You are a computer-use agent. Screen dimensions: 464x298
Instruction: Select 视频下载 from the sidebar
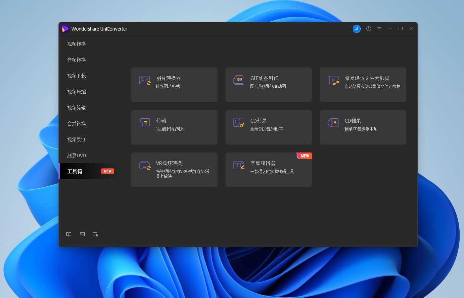76,76
